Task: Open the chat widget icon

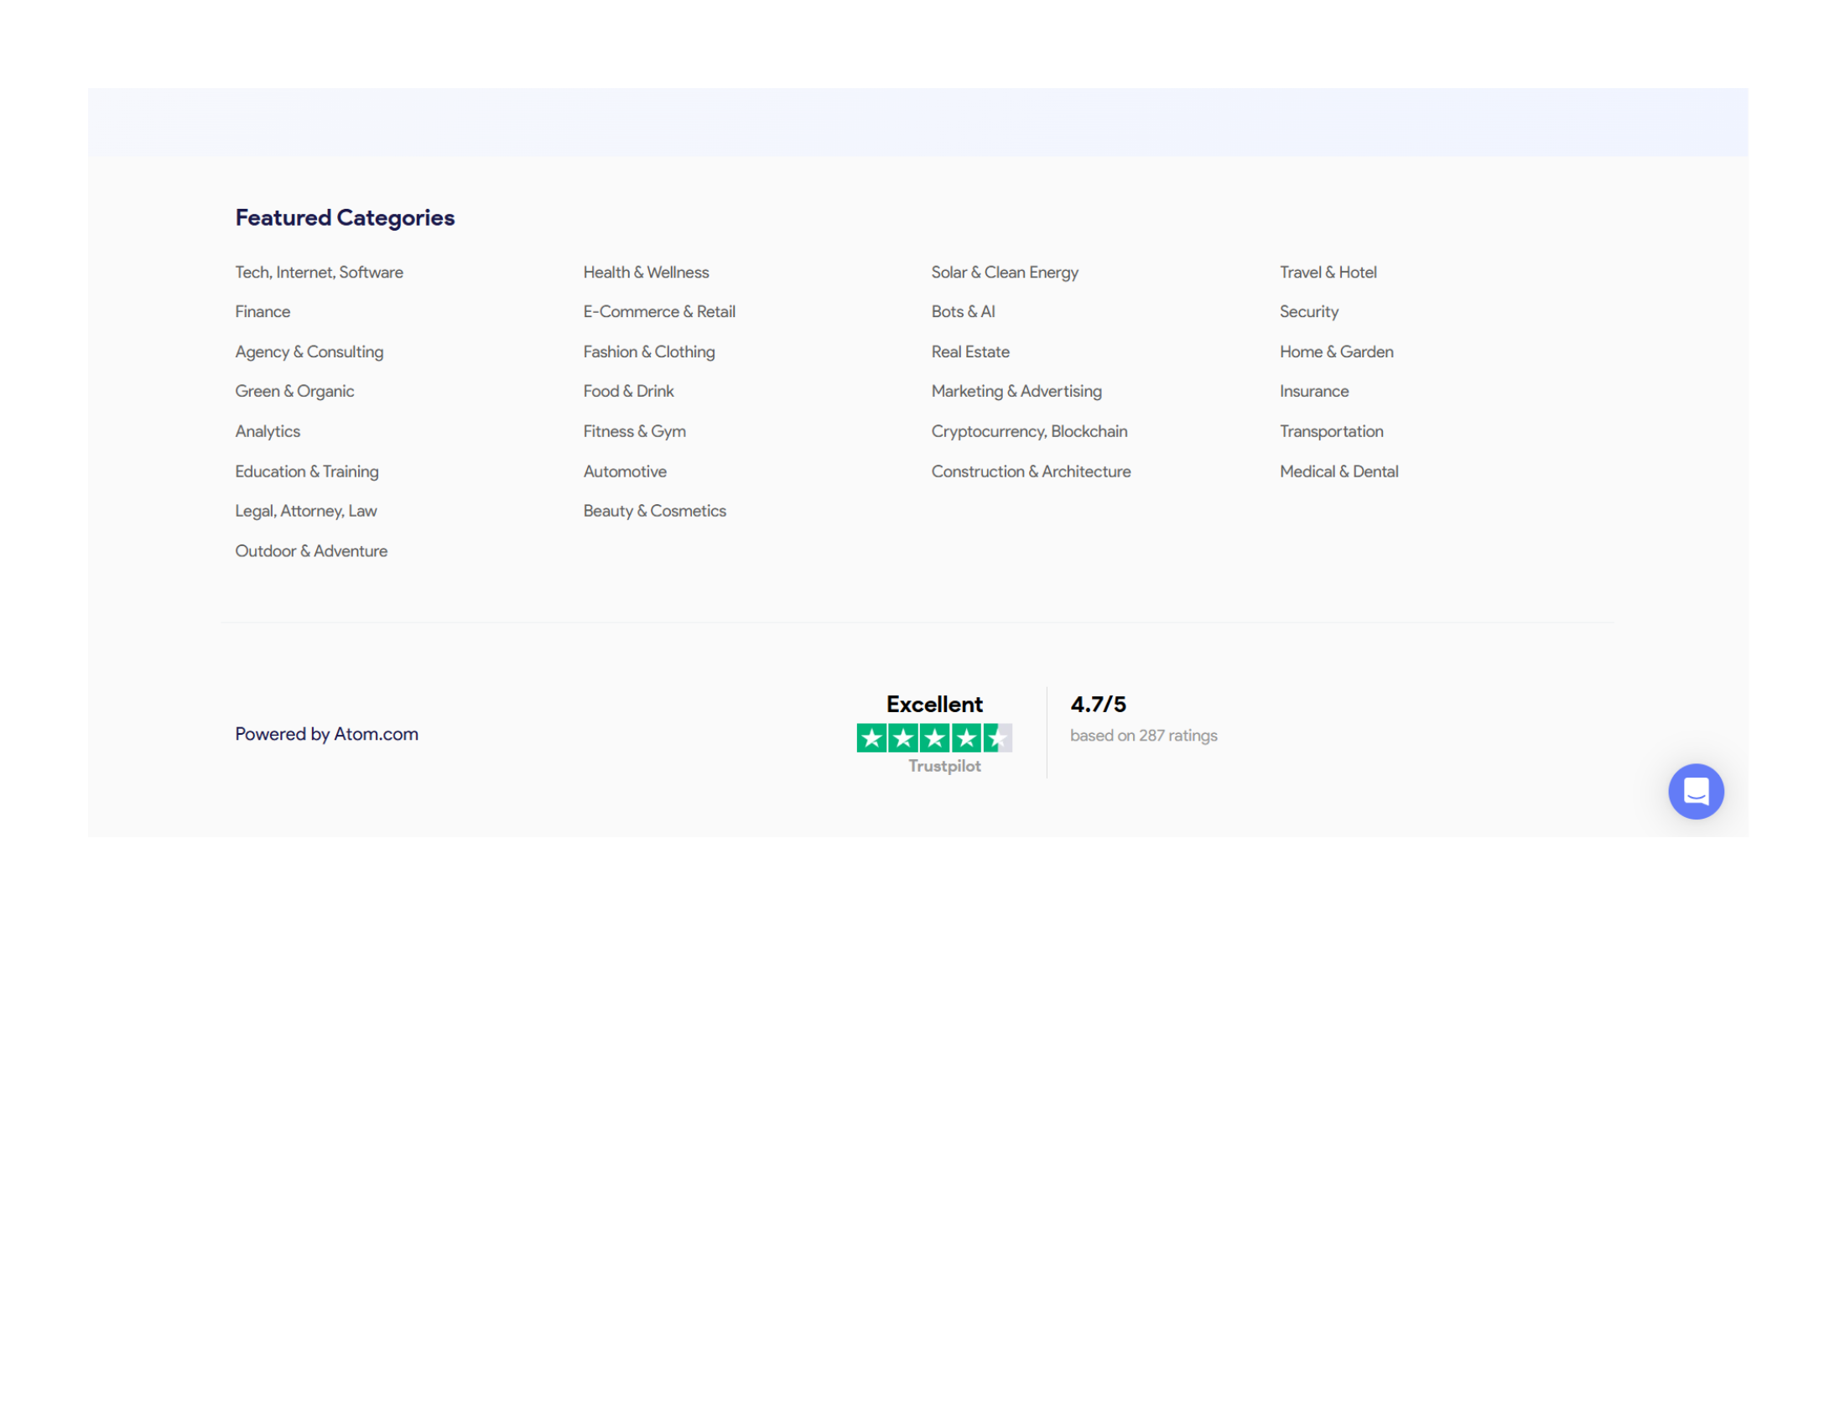Action: [1695, 791]
